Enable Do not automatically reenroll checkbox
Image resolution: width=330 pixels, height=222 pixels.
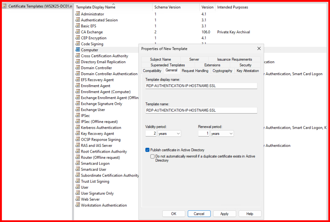152,156
